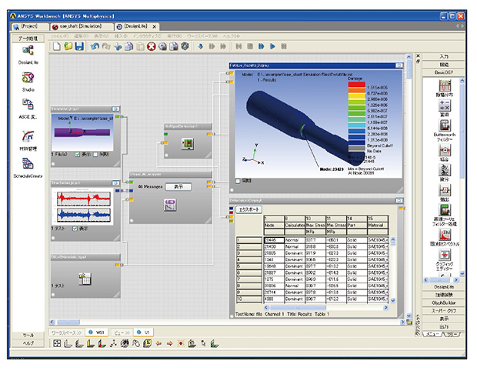
Task: Close the [DesignLife] tab
Action: 154,27
